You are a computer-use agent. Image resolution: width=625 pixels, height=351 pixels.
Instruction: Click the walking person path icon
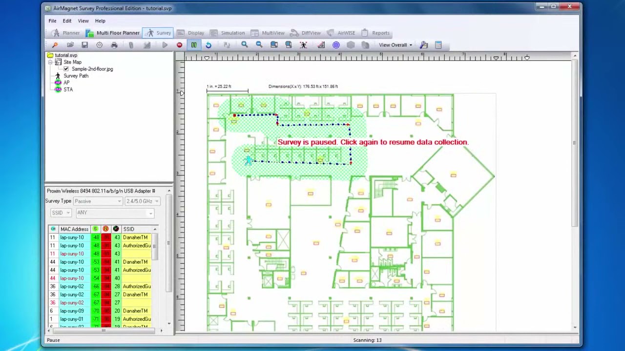tap(303, 45)
